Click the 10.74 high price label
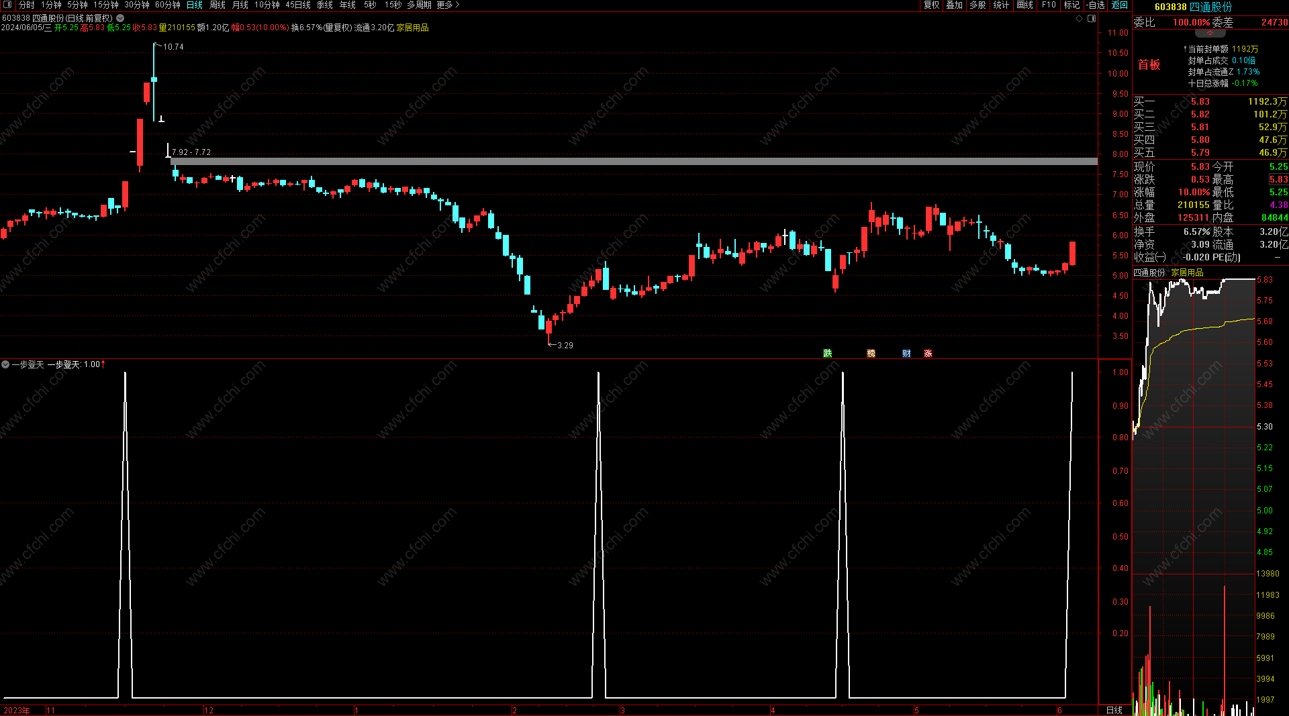This screenshot has width=1289, height=716. [x=173, y=47]
